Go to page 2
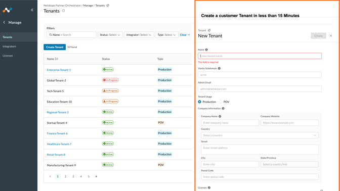Image resolution: width=340 pixels, height=191 pixels. click(65, 176)
